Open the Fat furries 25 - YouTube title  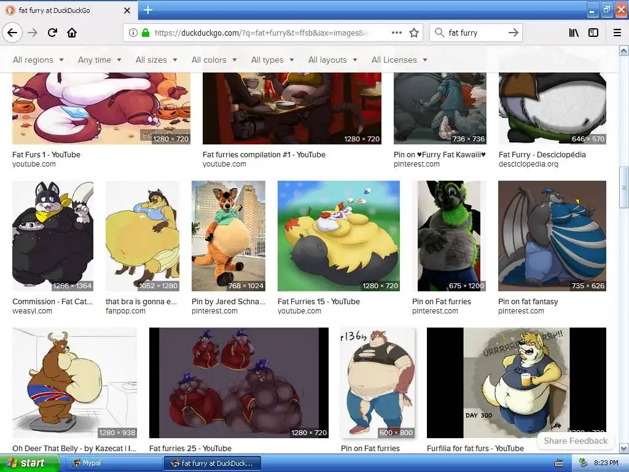point(190,448)
